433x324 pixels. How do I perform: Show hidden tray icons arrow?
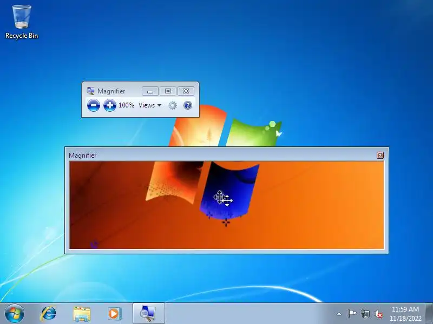339,314
